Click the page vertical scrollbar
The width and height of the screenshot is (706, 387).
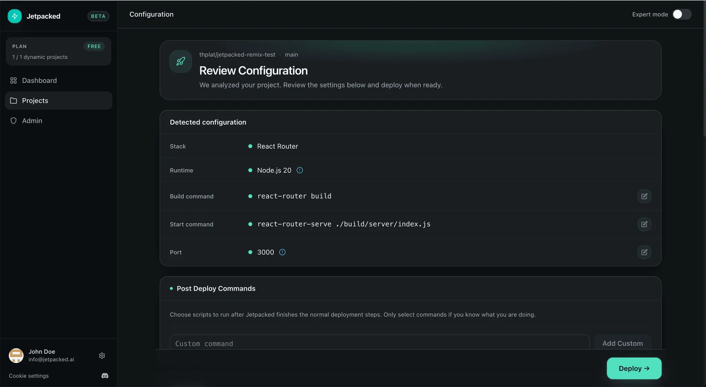pos(704,69)
